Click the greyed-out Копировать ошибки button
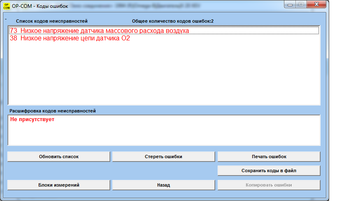 click(269, 185)
